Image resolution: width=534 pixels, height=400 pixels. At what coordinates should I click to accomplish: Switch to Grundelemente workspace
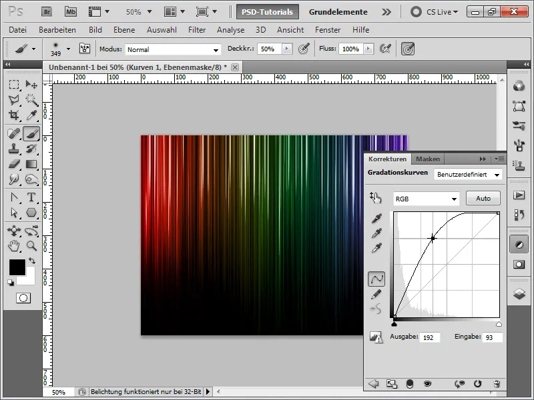click(x=338, y=12)
